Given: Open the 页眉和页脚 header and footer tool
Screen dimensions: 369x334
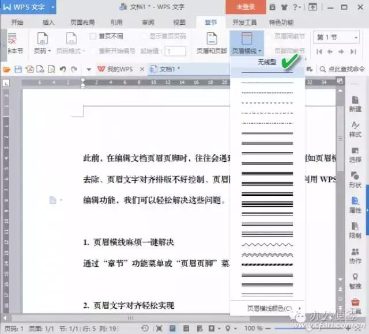Looking at the screenshot, I should pos(212,43).
